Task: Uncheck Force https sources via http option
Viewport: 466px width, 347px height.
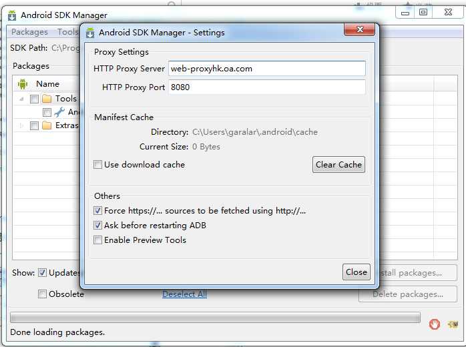Action: pyautogui.click(x=97, y=211)
